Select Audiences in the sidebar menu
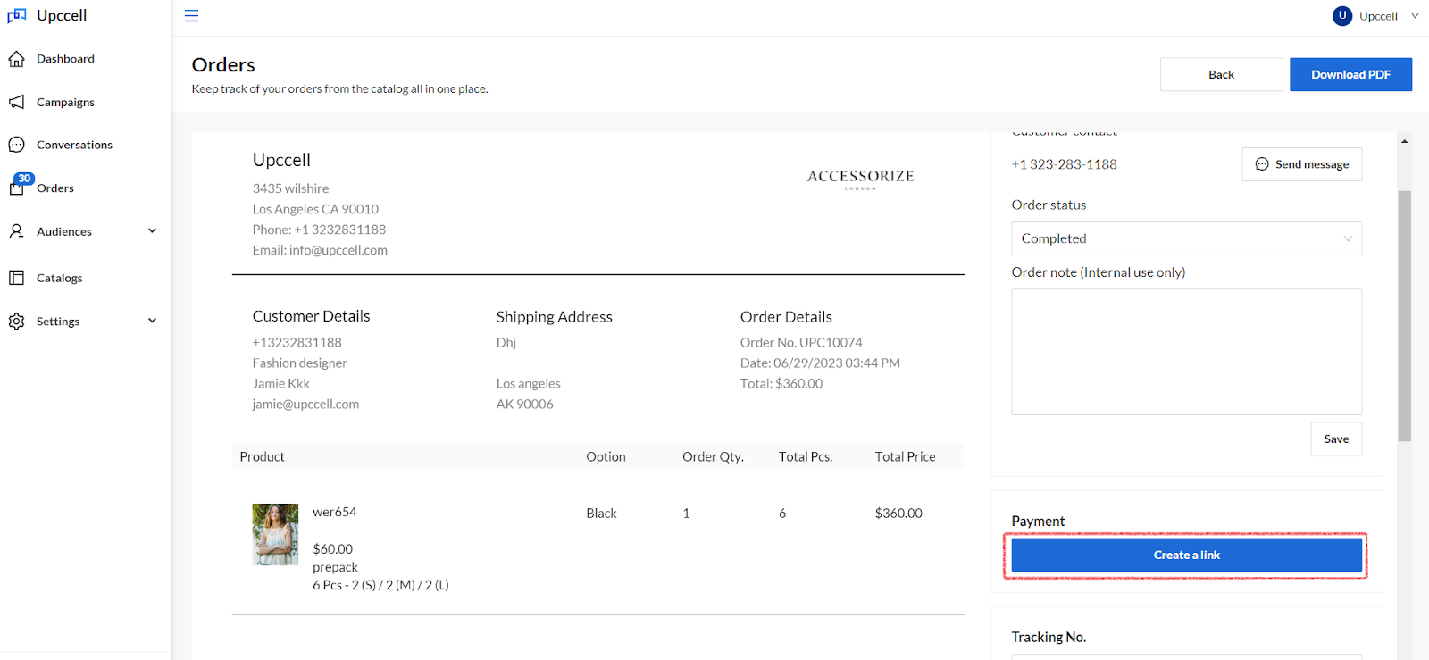 pyautogui.click(x=64, y=231)
